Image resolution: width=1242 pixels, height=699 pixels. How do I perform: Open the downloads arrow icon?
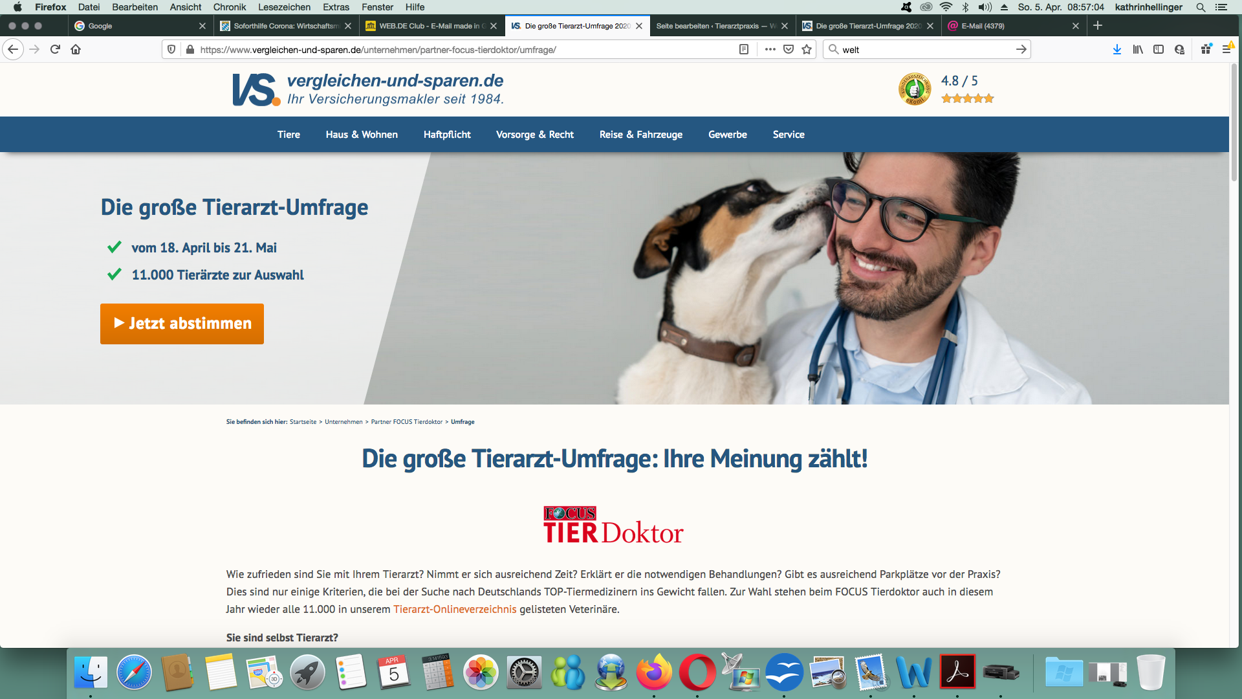pos(1117,49)
